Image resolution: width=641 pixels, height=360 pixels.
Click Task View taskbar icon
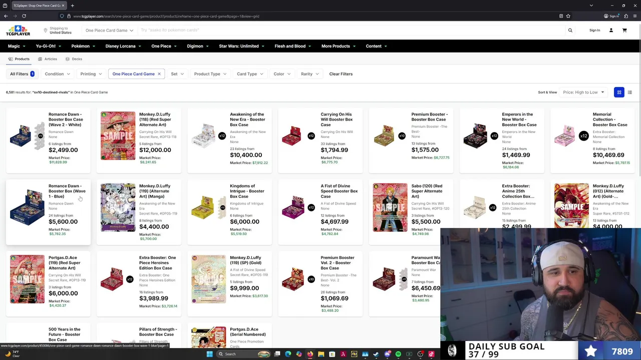pos(277,354)
